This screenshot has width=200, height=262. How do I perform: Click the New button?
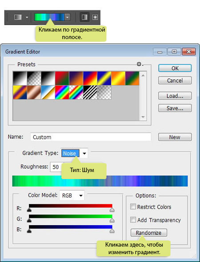coord(175,137)
